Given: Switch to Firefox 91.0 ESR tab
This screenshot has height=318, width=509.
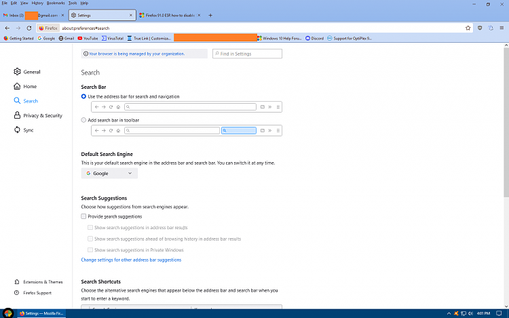Looking at the screenshot, I should (x=170, y=15).
